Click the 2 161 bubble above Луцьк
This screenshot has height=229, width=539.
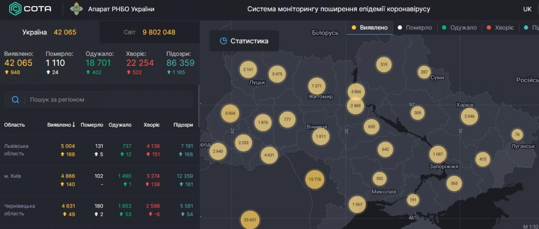coord(248,70)
